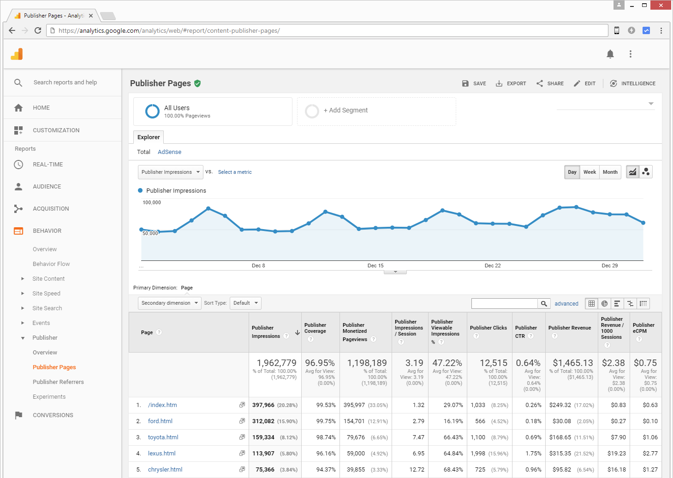This screenshot has height=478, width=673.
Task: Click the green verified shield badge
Action: click(x=197, y=83)
